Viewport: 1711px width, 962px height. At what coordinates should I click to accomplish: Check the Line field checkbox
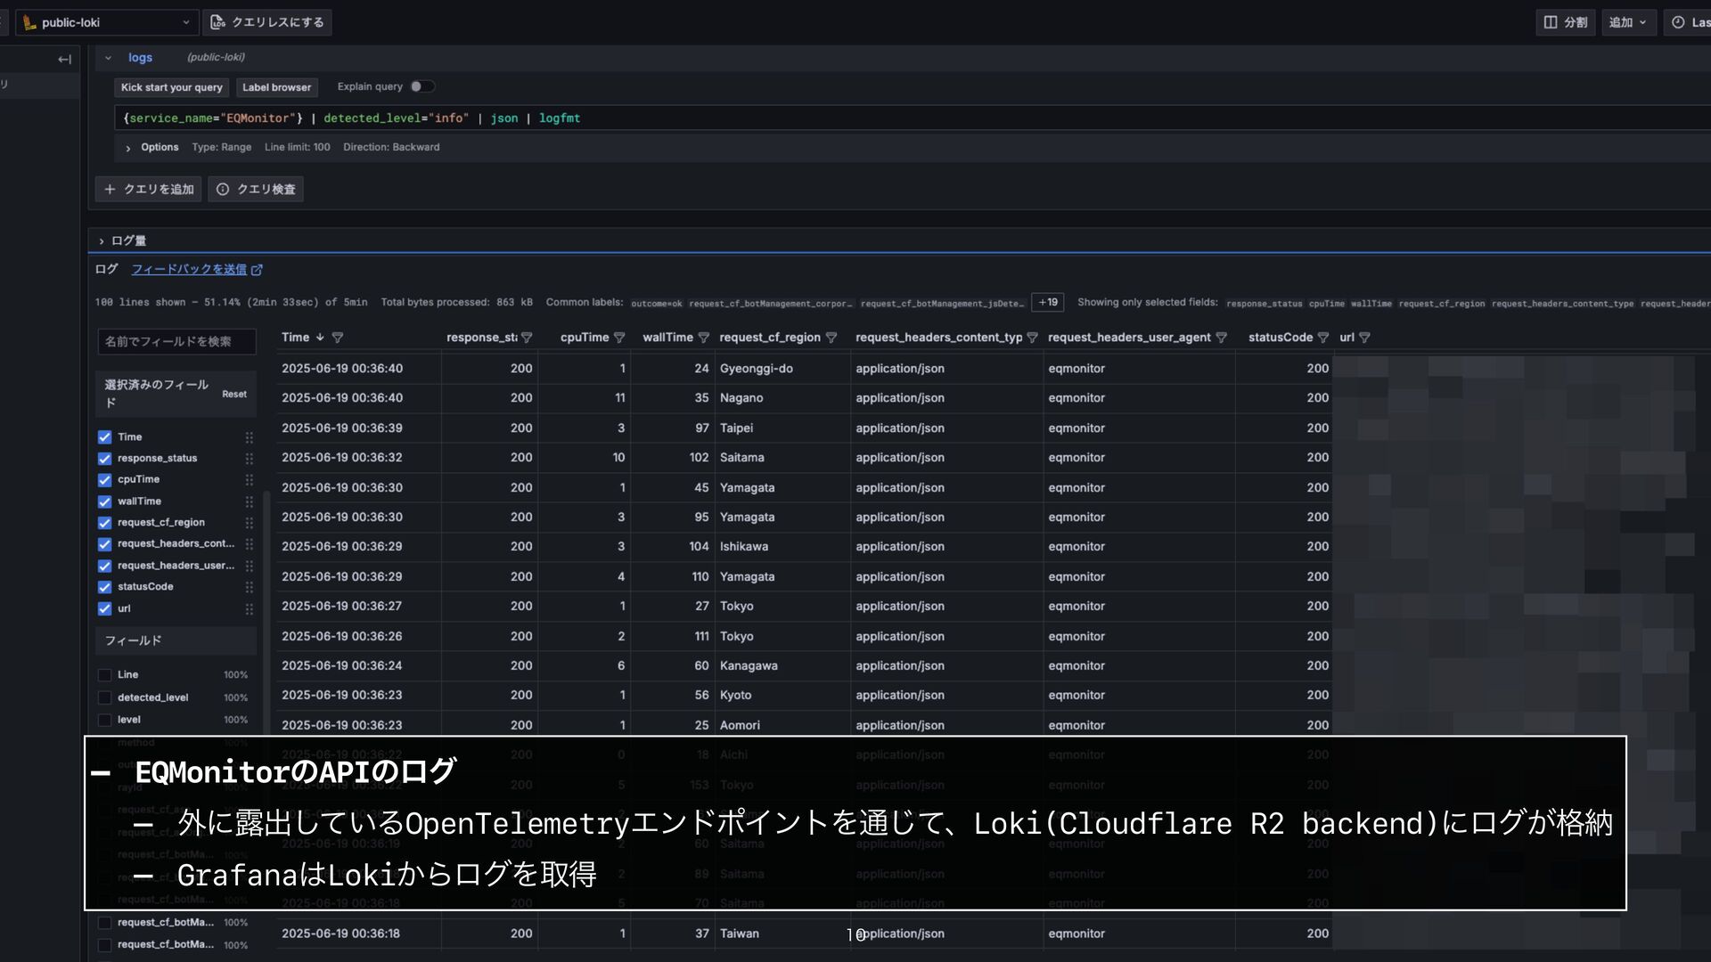[x=104, y=675]
